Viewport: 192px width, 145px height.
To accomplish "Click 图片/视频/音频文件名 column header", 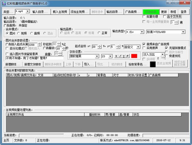I will pos(30,75).
